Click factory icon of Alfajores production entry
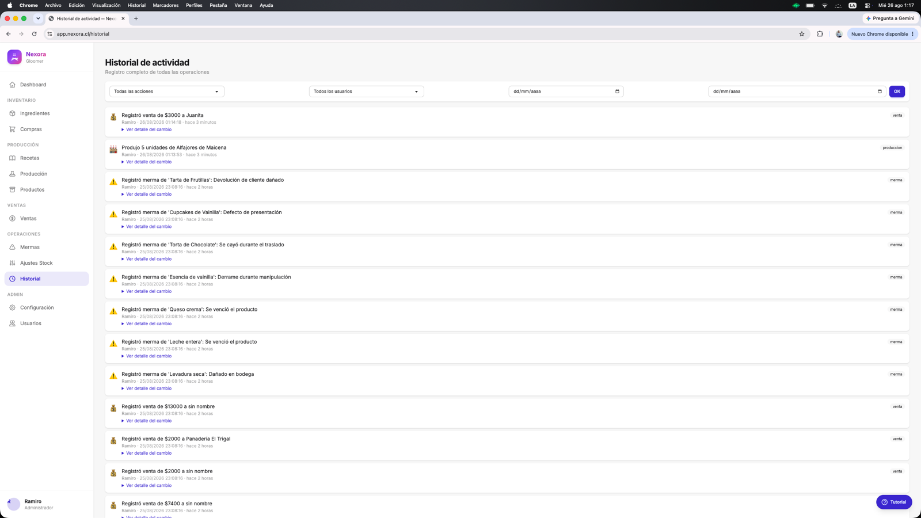This screenshot has height=518, width=921. click(113, 149)
